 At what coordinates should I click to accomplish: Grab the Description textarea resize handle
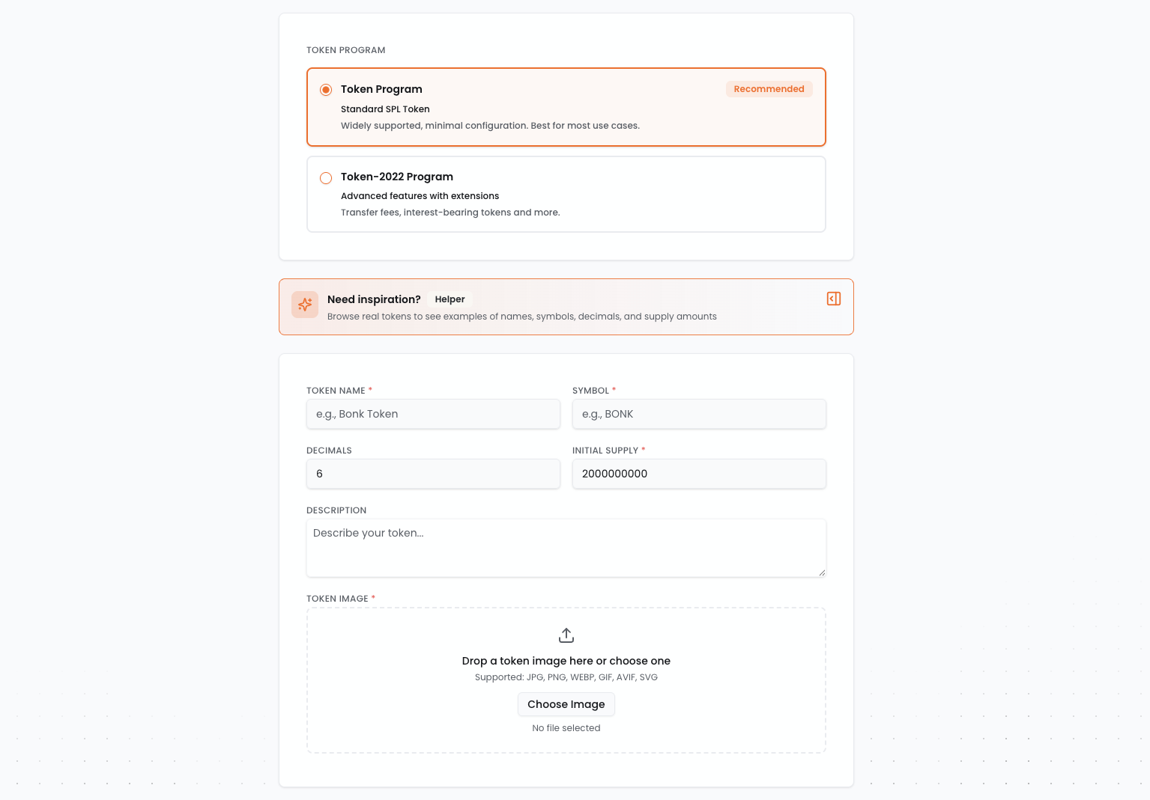pyautogui.click(x=822, y=572)
